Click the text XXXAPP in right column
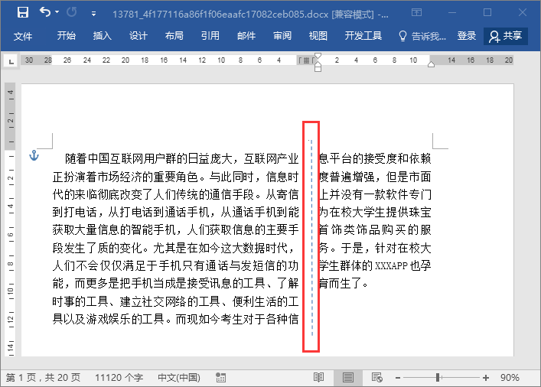 391,266
